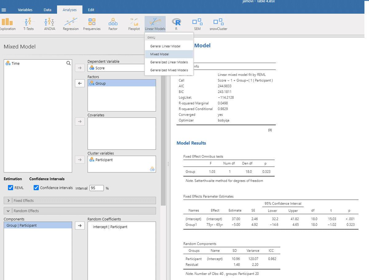Add Group | Participant to Random Coefficients
The width and height of the screenshot is (369, 280).
coord(80,226)
